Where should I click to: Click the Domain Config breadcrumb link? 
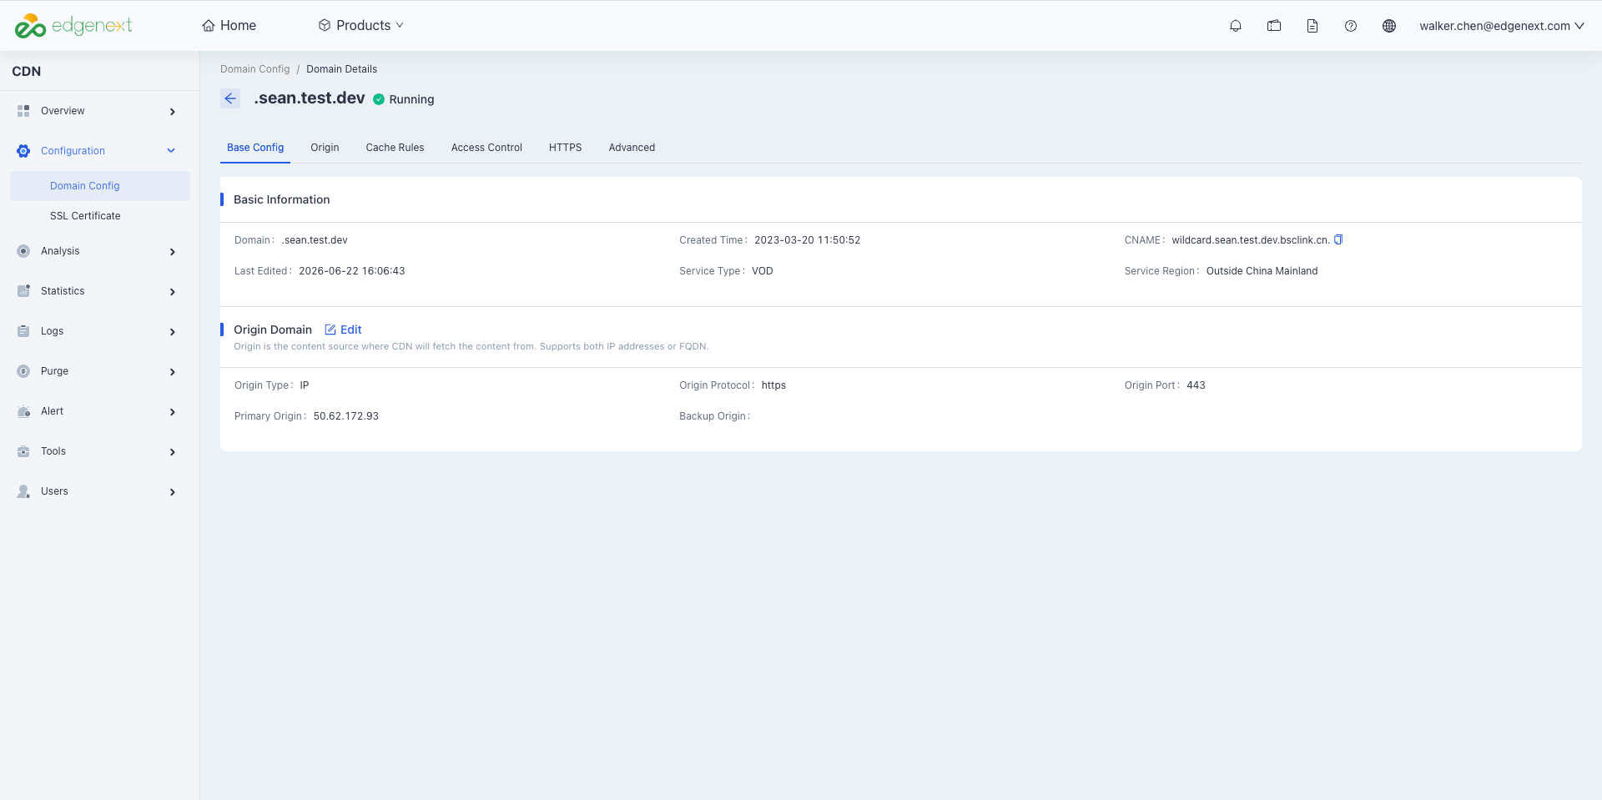[x=255, y=69]
